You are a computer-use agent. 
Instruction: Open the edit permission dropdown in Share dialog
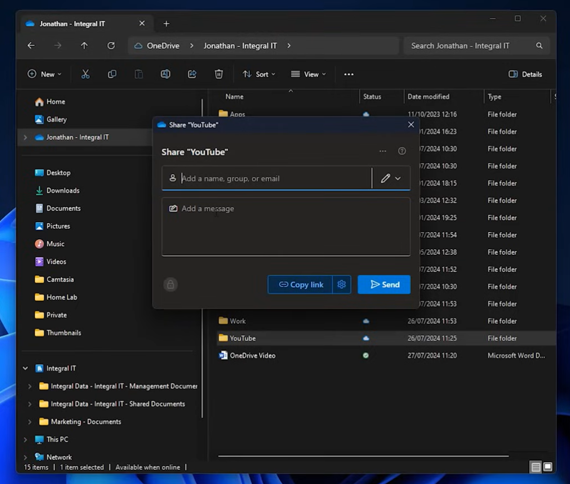point(391,179)
